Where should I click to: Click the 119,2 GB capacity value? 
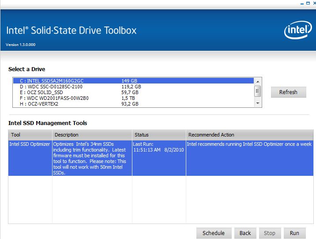(131, 87)
